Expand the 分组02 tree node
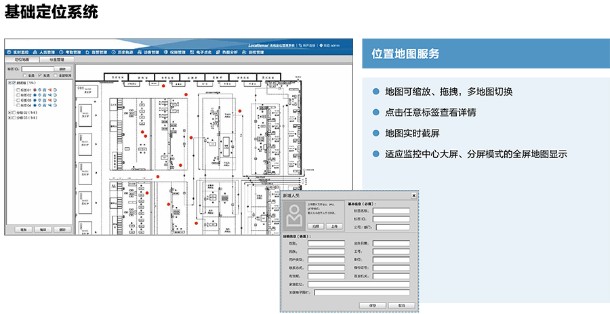This screenshot has height=314, width=610. (x=9, y=112)
